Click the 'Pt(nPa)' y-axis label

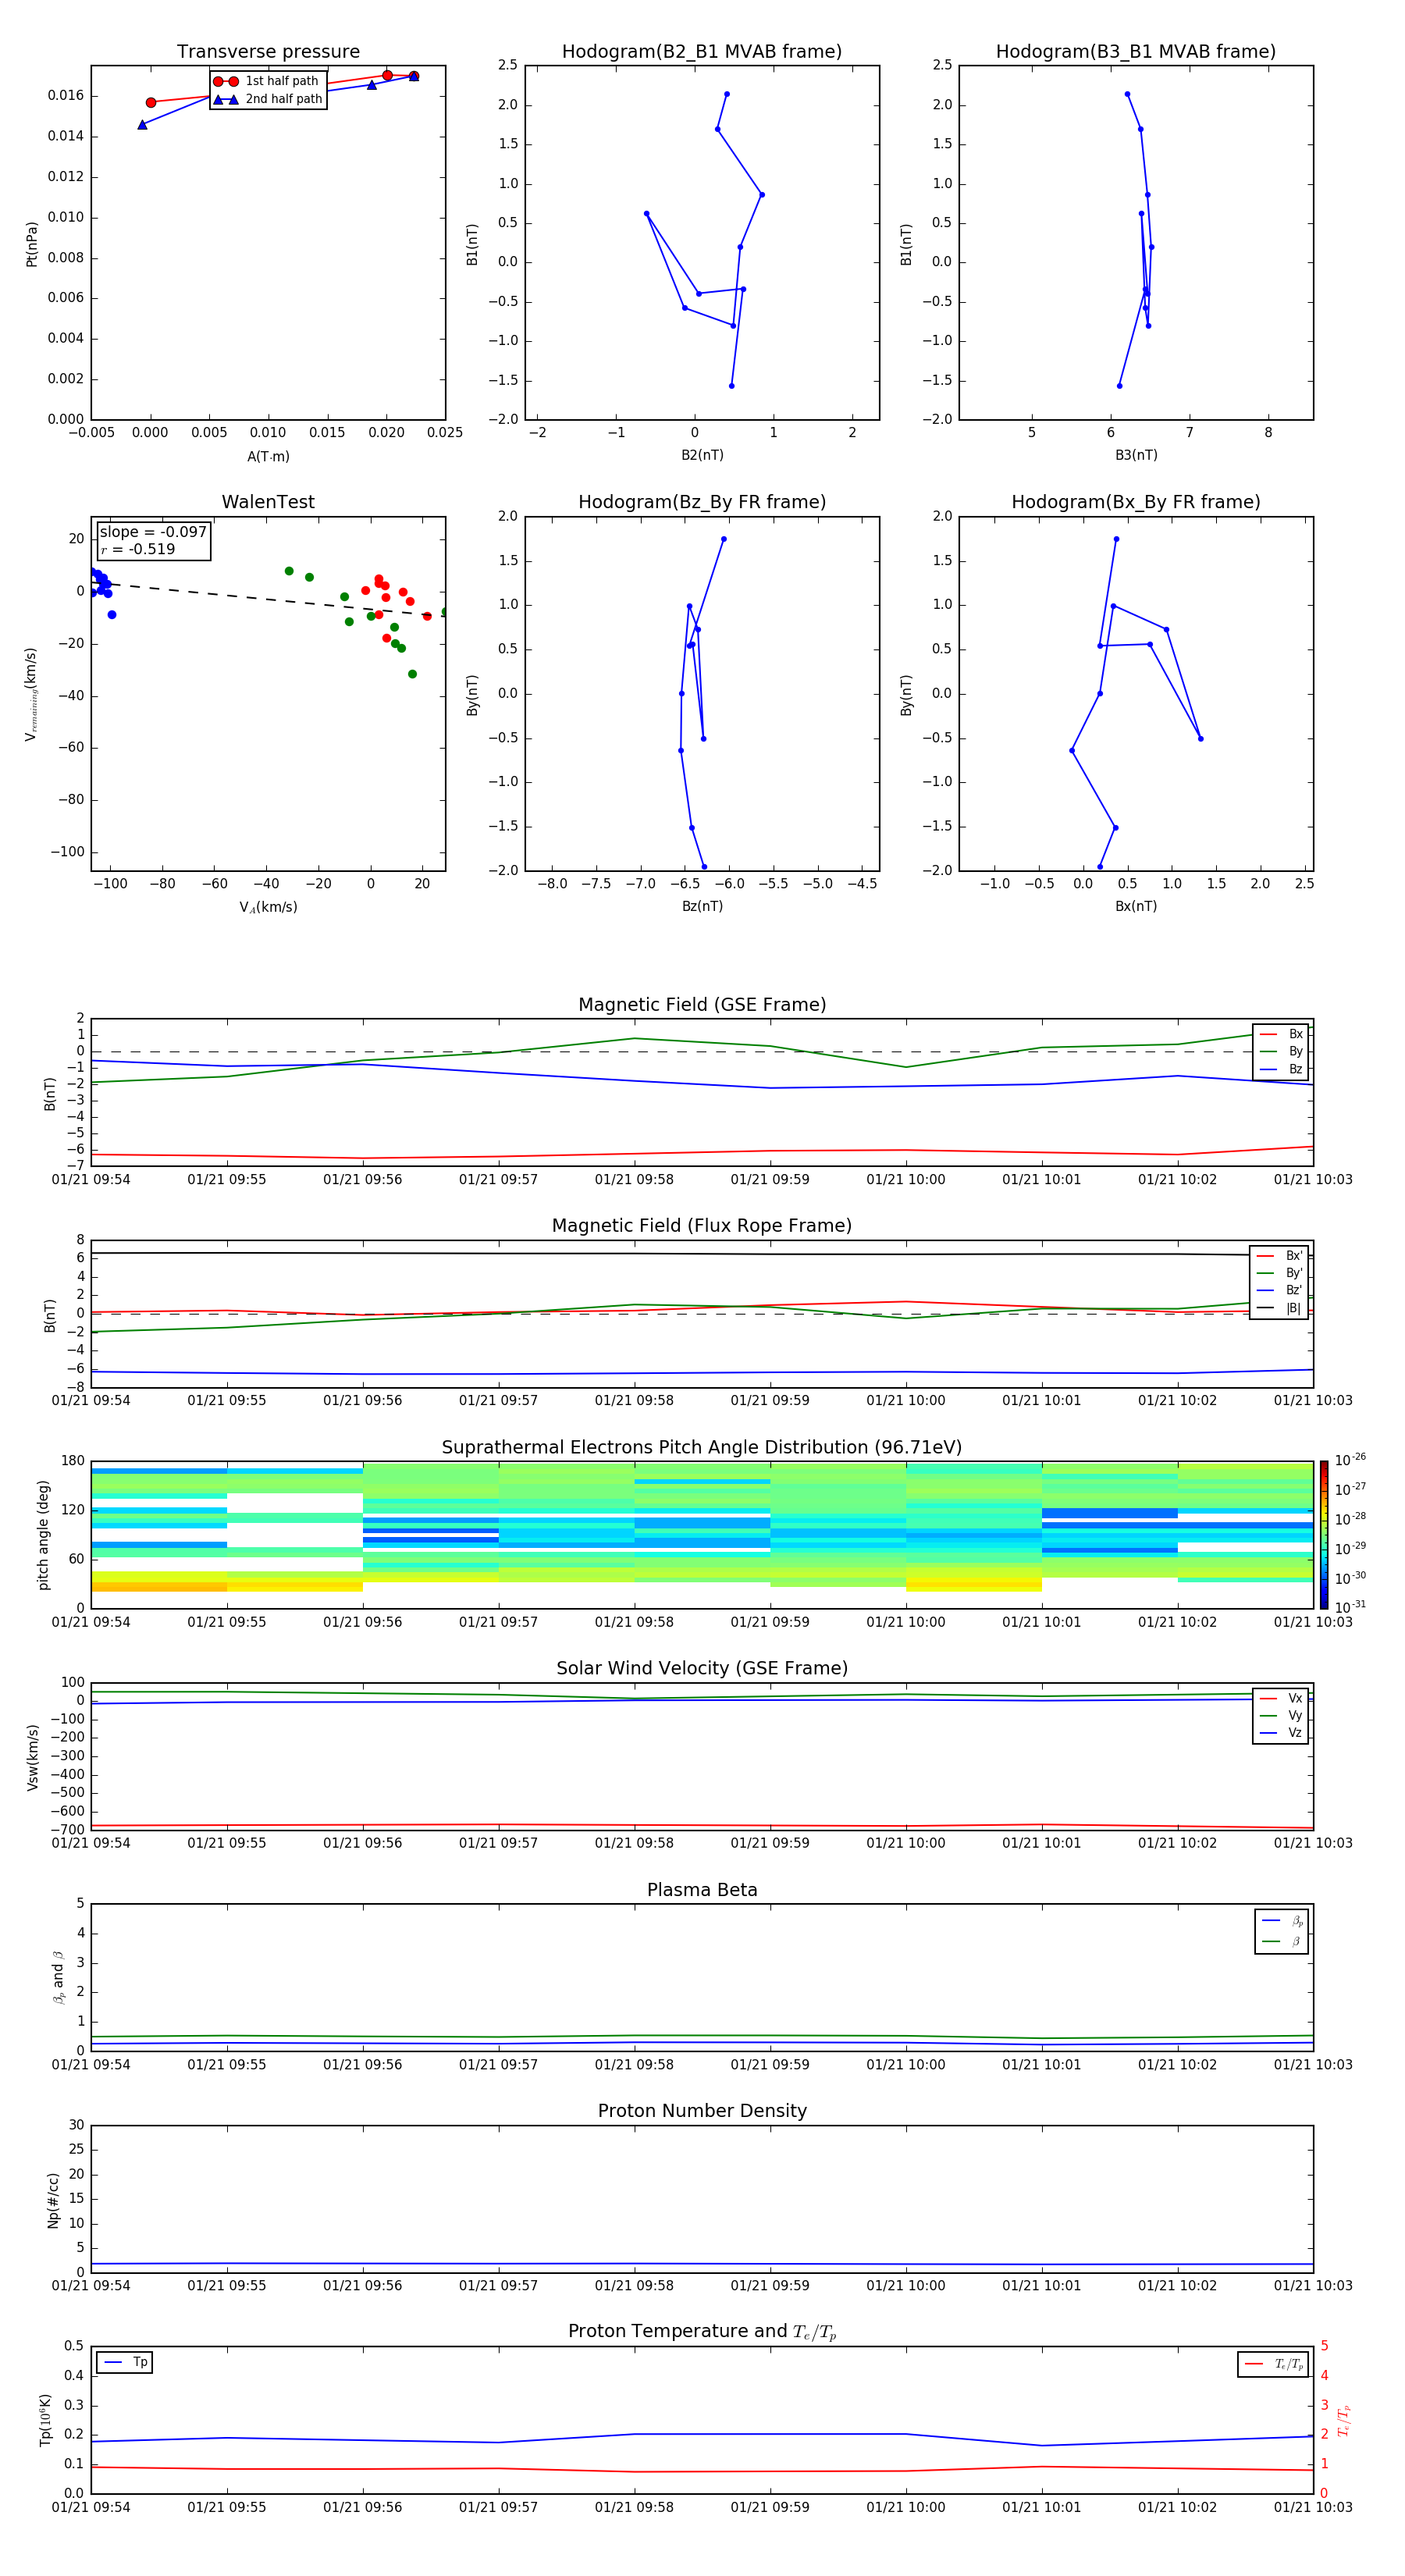tap(32, 244)
